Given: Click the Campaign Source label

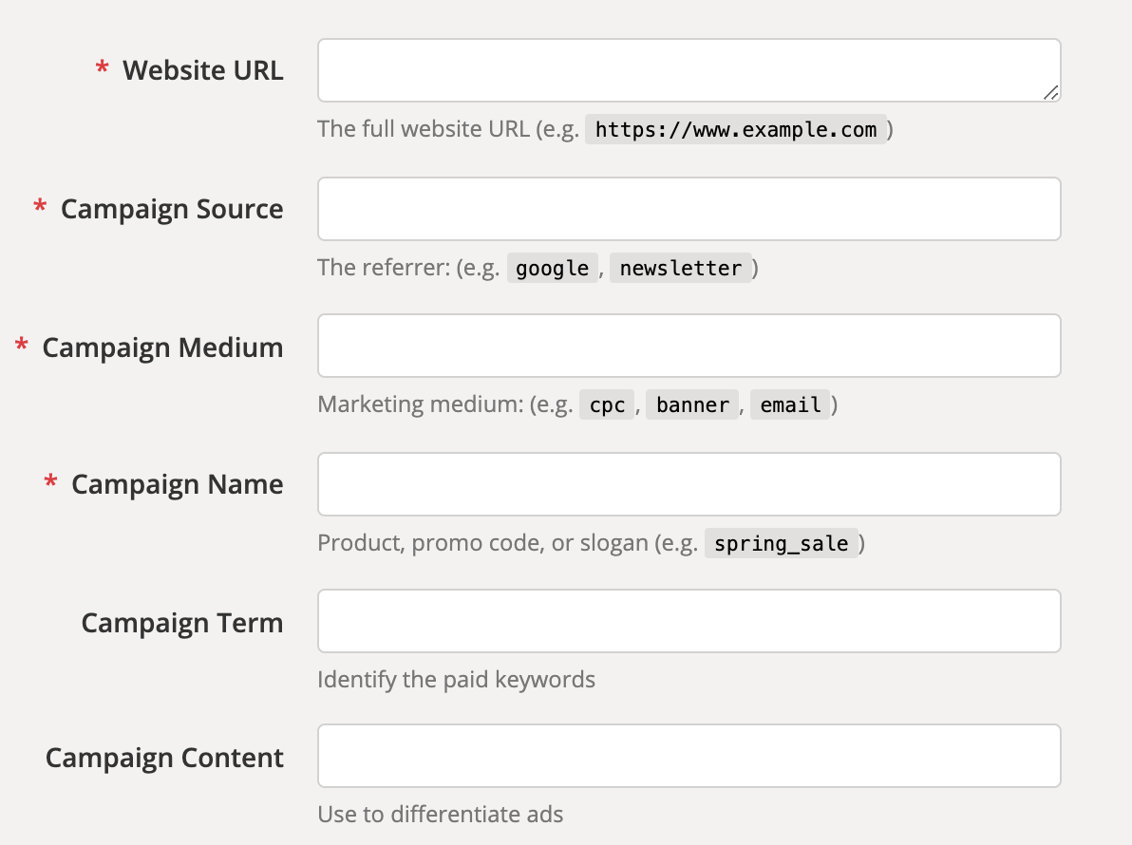Looking at the screenshot, I should [x=172, y=209].
